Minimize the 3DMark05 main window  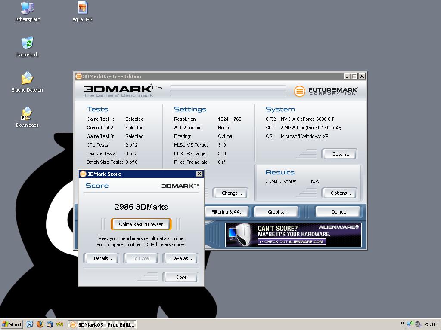click(347, 76)
